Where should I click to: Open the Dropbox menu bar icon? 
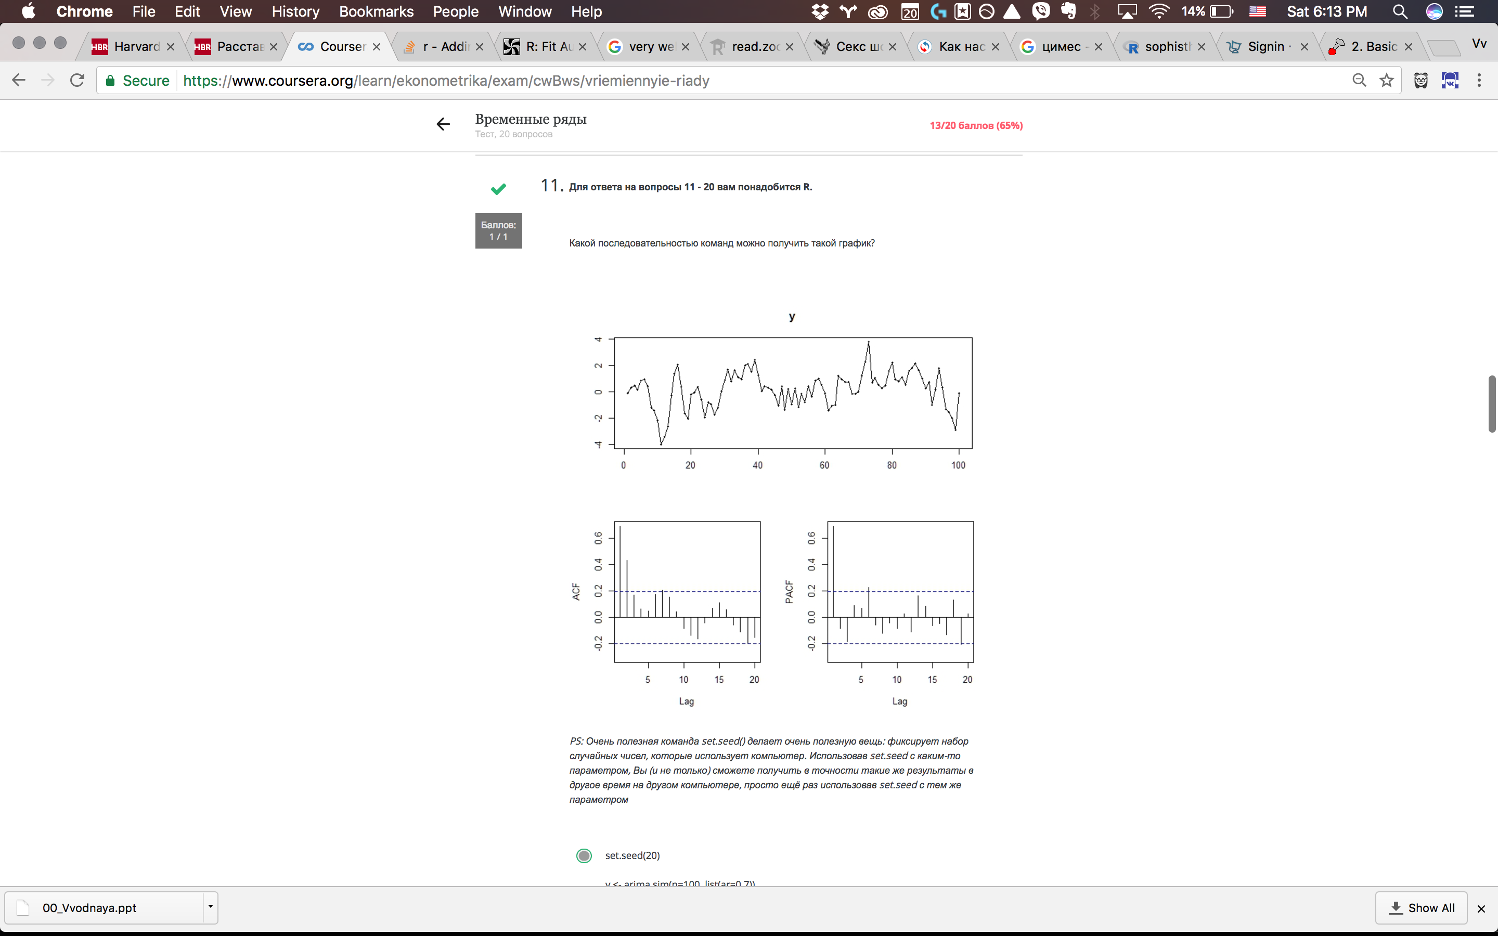[x=820, y=12]
